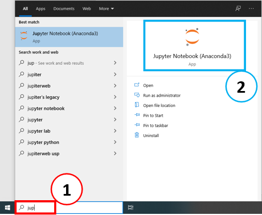Viewport: 262px width, 215px height.
Task: Click the Open action icon
Action: tap(137, 85)
